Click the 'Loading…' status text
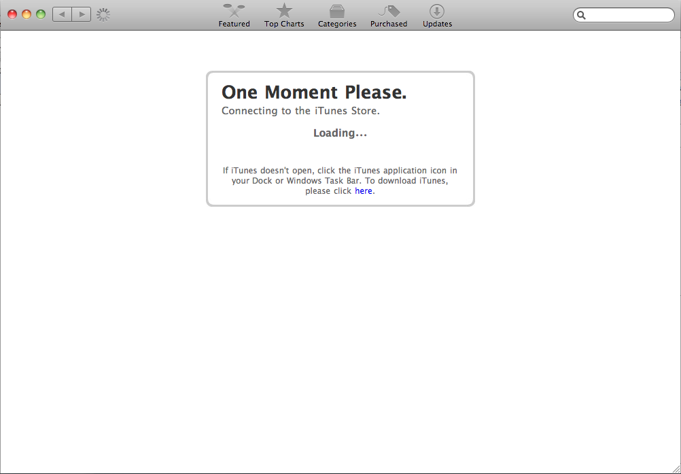The height and width of the screenshot is (474, 681). (x=340, y=133)
